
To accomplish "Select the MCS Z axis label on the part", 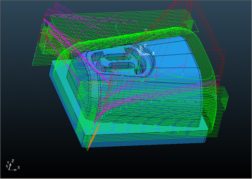I will (x=144, y=46).
